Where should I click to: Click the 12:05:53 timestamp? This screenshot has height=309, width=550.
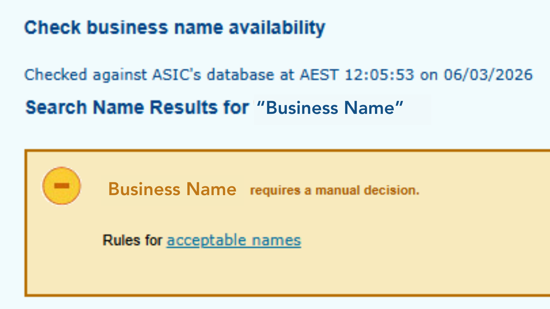[x=379, y=75]
